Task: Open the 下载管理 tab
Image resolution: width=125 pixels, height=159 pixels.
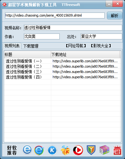Action: pos(31,46)
